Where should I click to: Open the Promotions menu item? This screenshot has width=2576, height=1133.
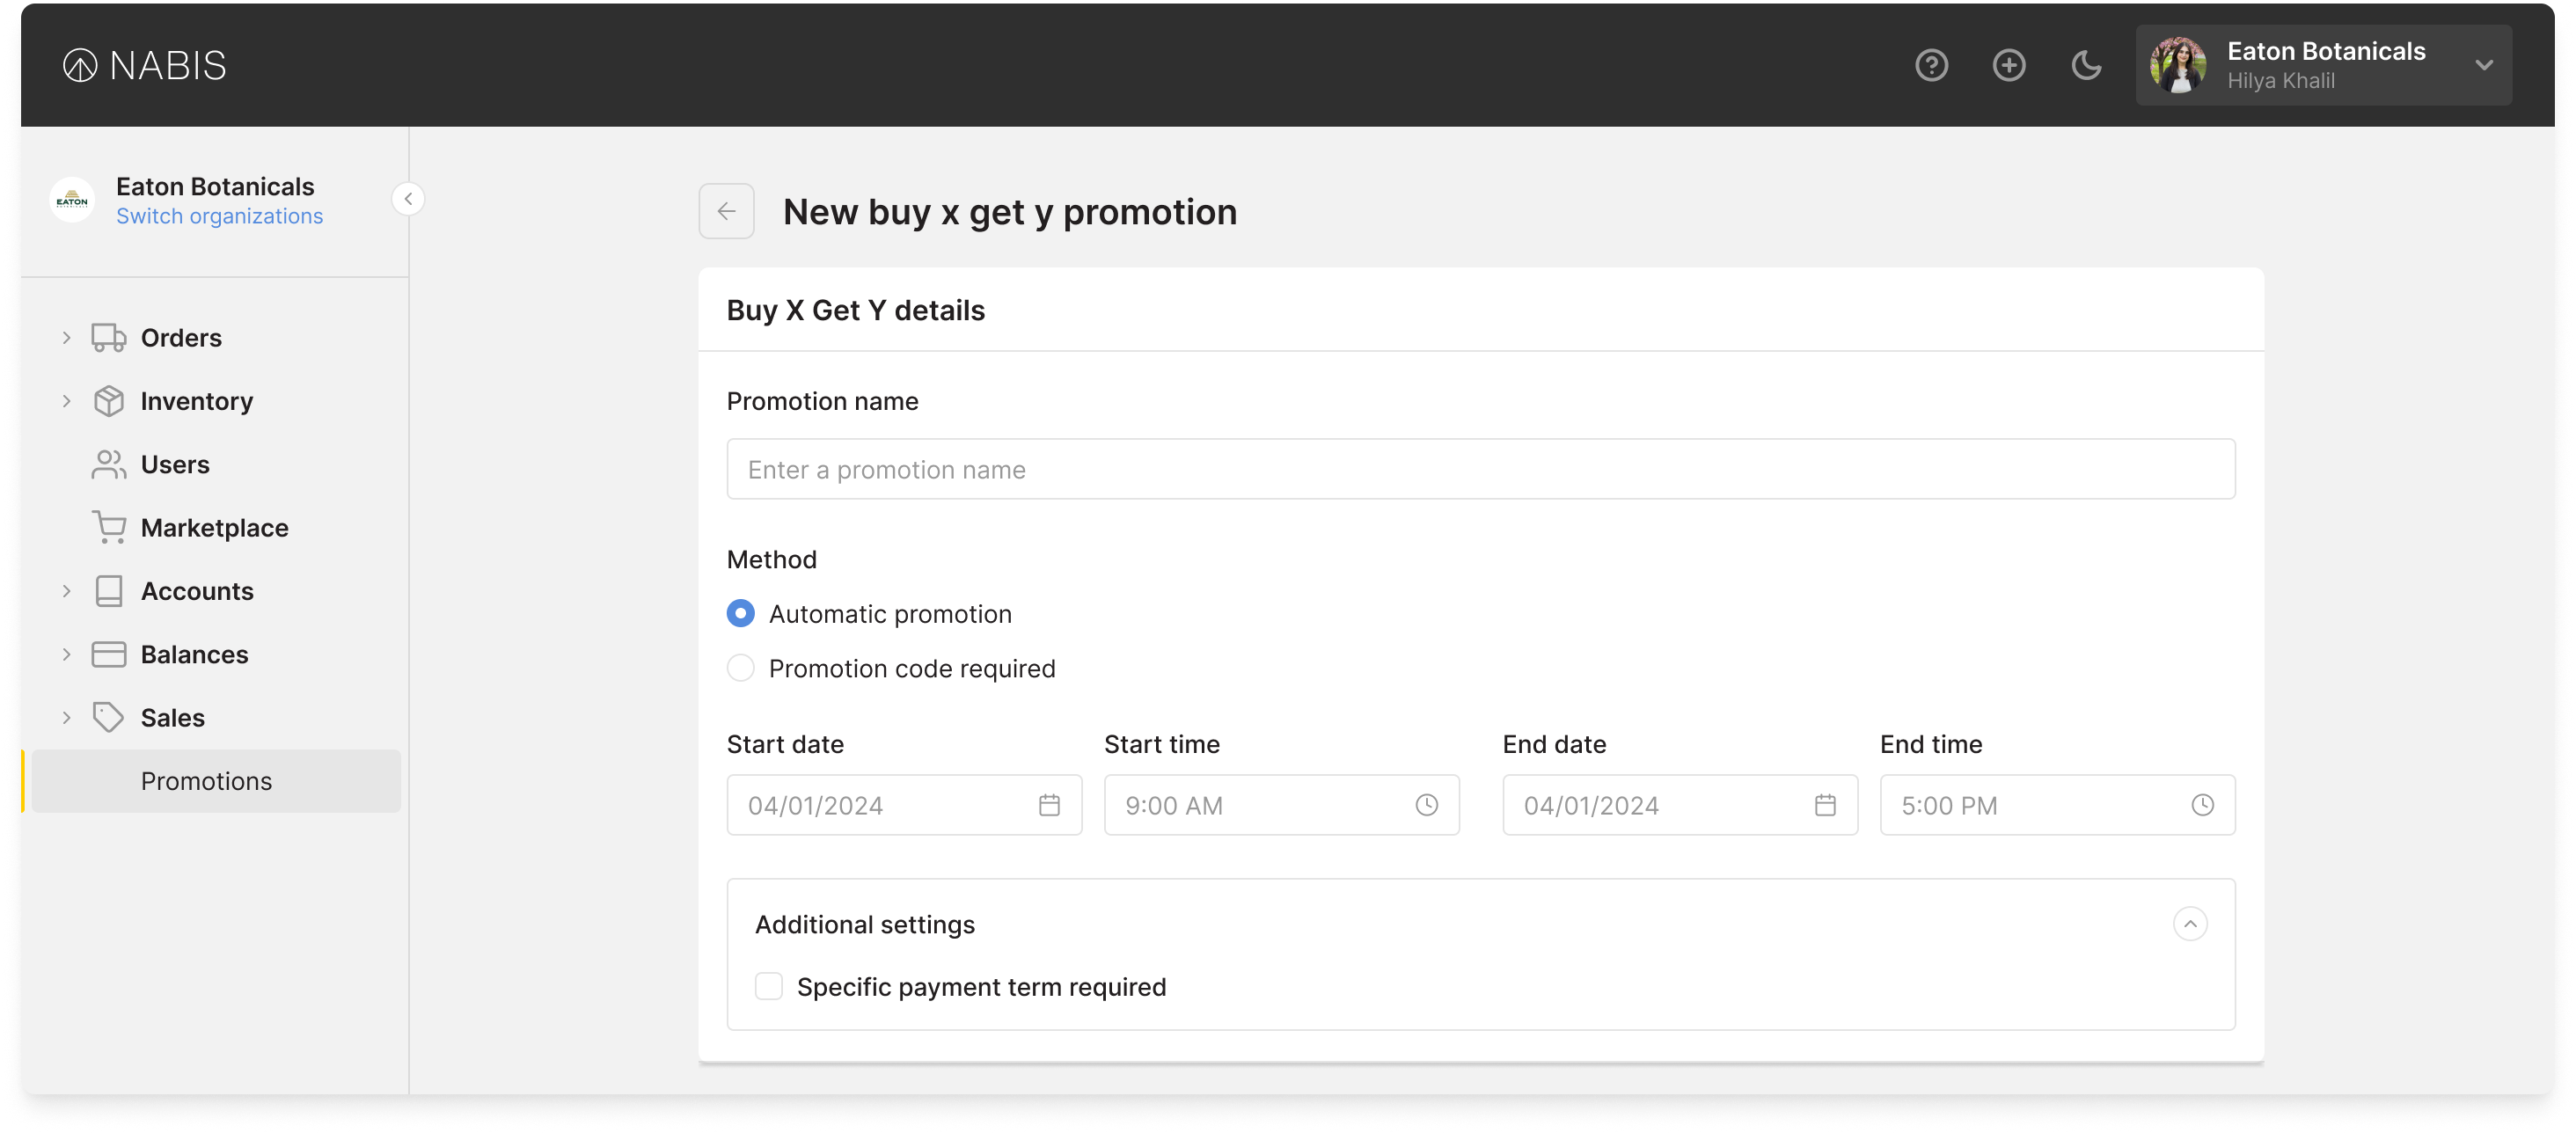(206, 781)
